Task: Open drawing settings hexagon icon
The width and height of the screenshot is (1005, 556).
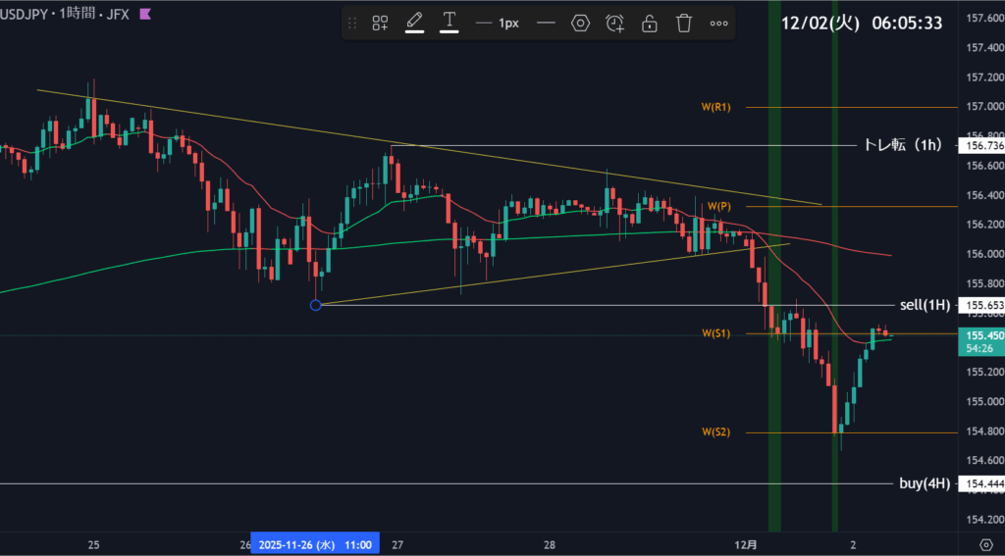Action: coord(580,23)
